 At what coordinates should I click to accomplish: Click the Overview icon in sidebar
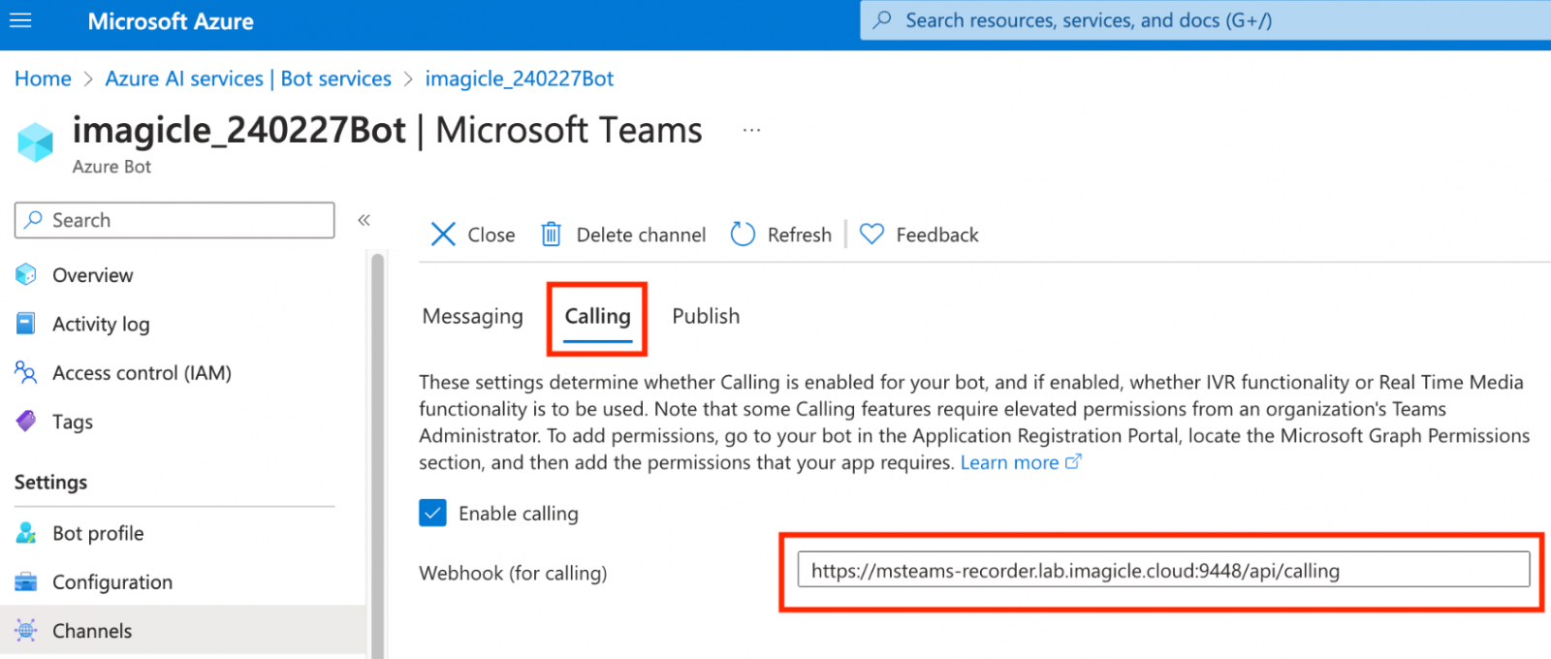pos(26,275)
